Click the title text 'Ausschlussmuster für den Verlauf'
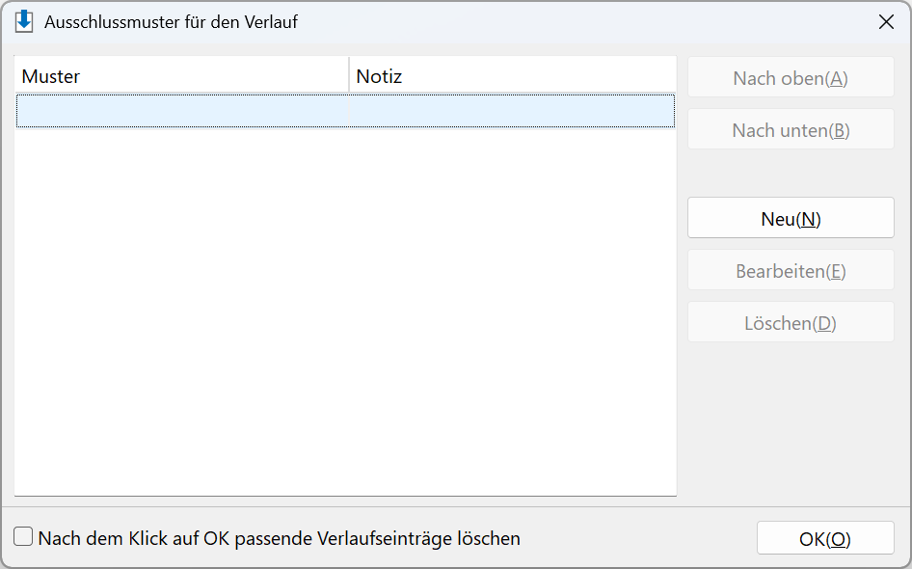The height and width of the screenshot is (569, 912). (x=171, y=22)
